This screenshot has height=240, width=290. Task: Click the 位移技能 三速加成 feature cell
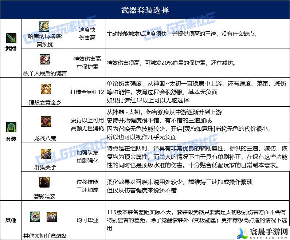point(87,186)
